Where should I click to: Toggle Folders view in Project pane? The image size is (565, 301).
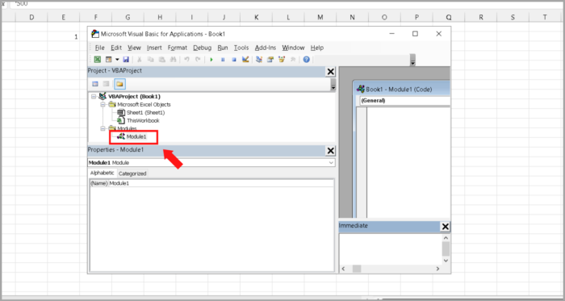(119, 84)
